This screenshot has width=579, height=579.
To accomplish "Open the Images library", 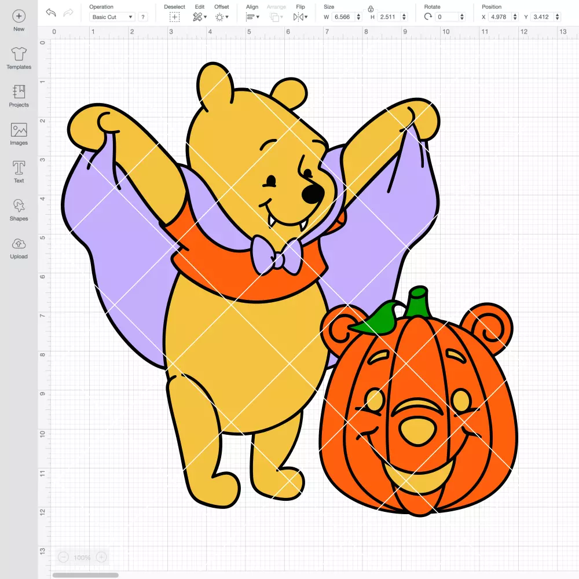I will pos(19,134).
